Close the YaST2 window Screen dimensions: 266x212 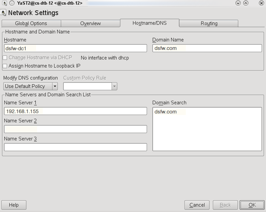click(261, 3)
